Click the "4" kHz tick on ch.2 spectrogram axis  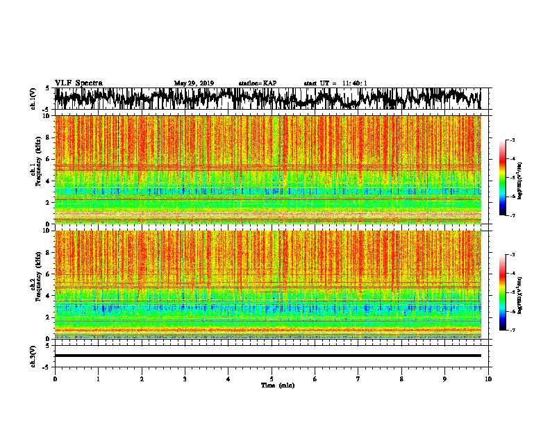[49, 296]
